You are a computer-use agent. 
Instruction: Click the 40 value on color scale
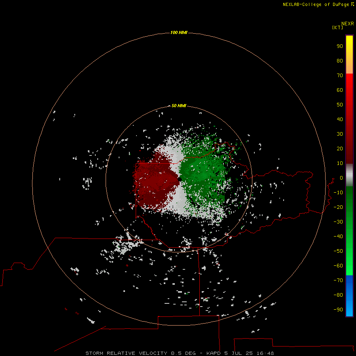(x=340, y=119)
